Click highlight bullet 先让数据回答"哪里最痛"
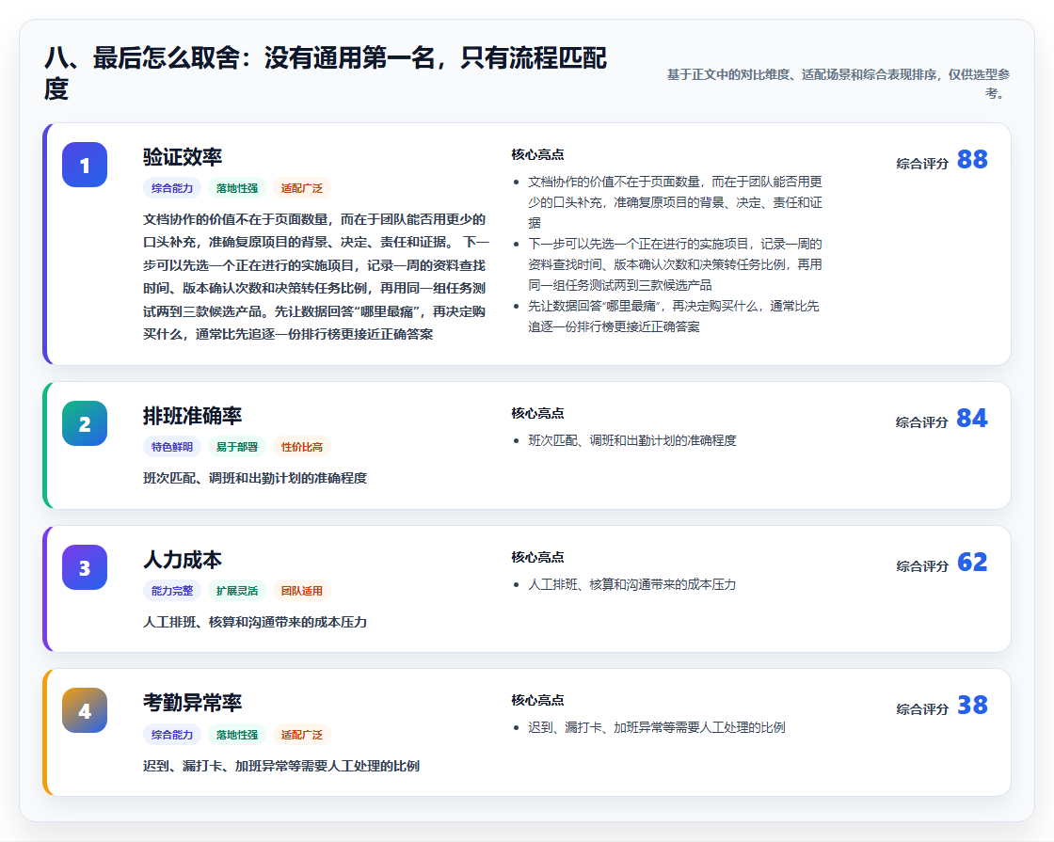This screenshot has height=842, width=1054. tap(674, 316)
